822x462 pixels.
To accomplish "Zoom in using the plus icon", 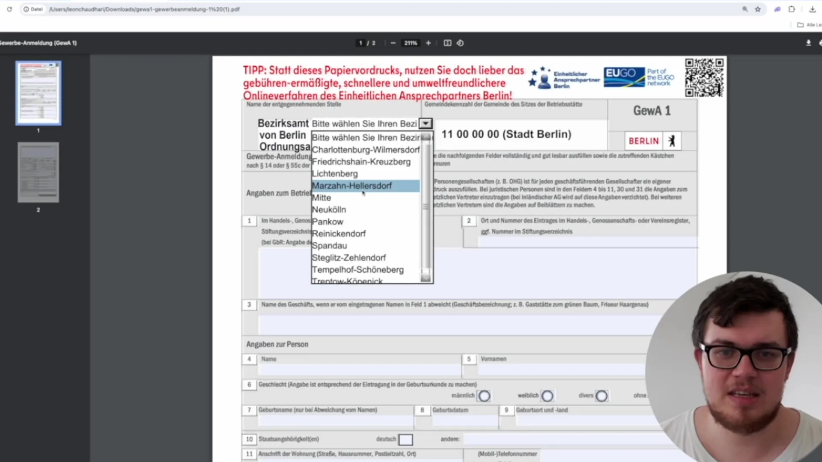I will (428, 43).
